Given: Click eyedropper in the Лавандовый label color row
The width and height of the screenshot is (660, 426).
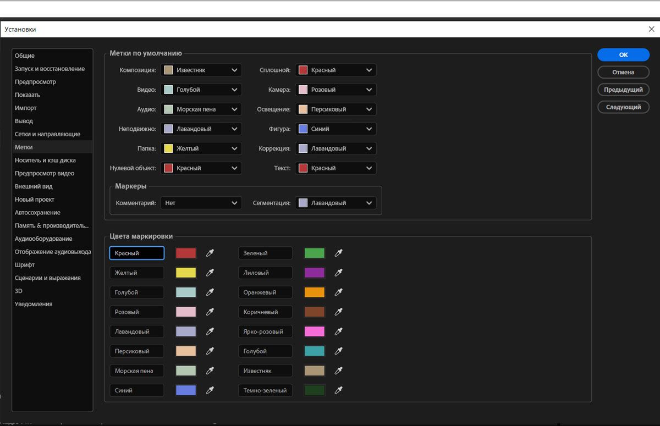Looking at the screenshot, I should [210, 331].
